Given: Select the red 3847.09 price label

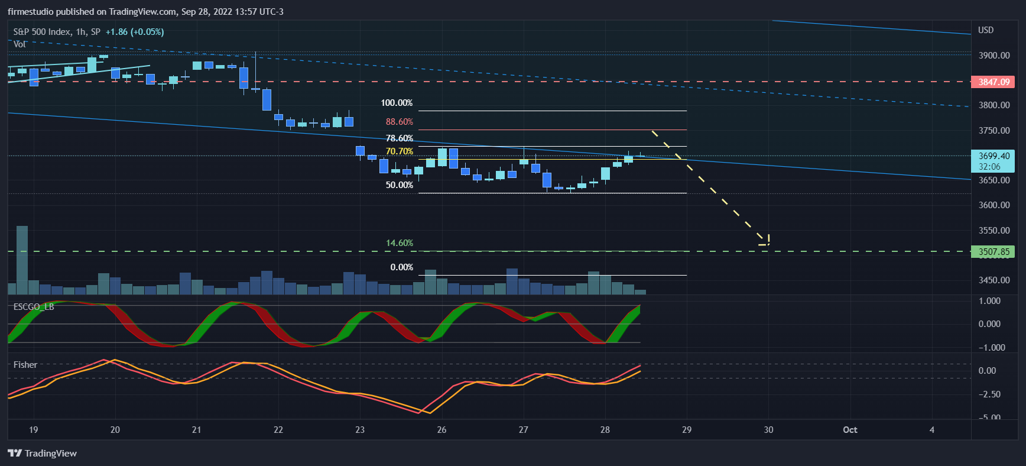Looking at the screenshot, I should click(993, 82).
